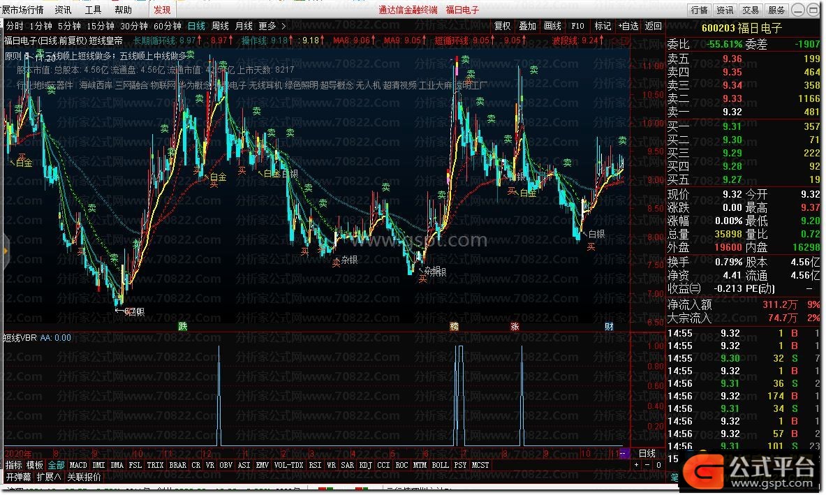
Task: Zoom in chart with the + button
Action: point(636,465)
